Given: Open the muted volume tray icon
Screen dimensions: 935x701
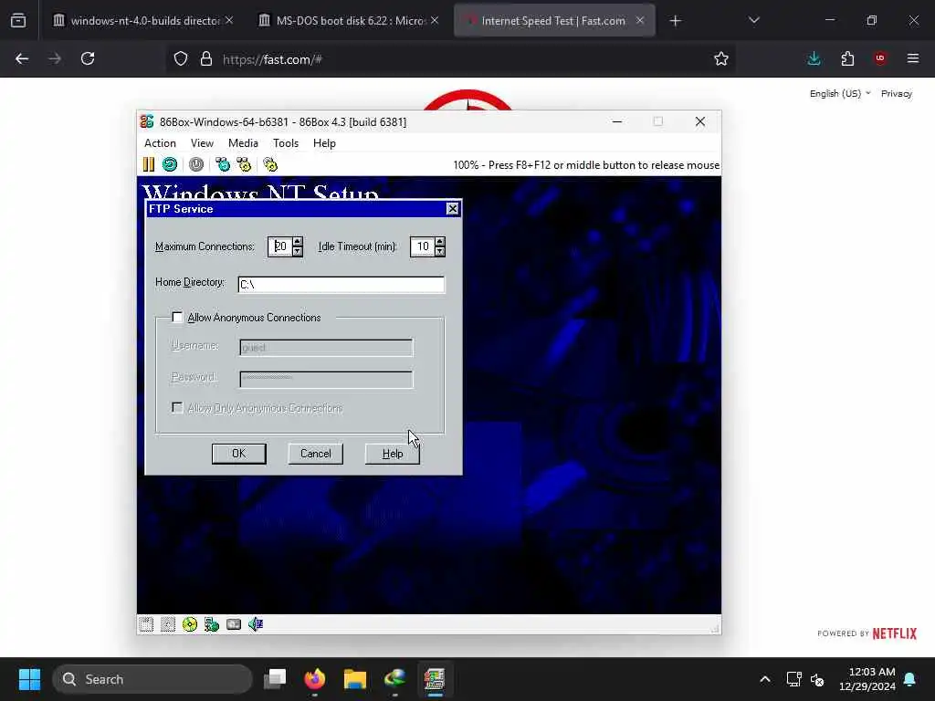Looking at the screenshot, I should pyautogui.click(x=817, y=679).
